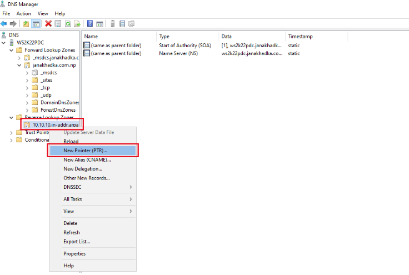Collapse the WS2K22PDC server node
The height and width of the screenshot is (275, 409).
coord(4,43)
